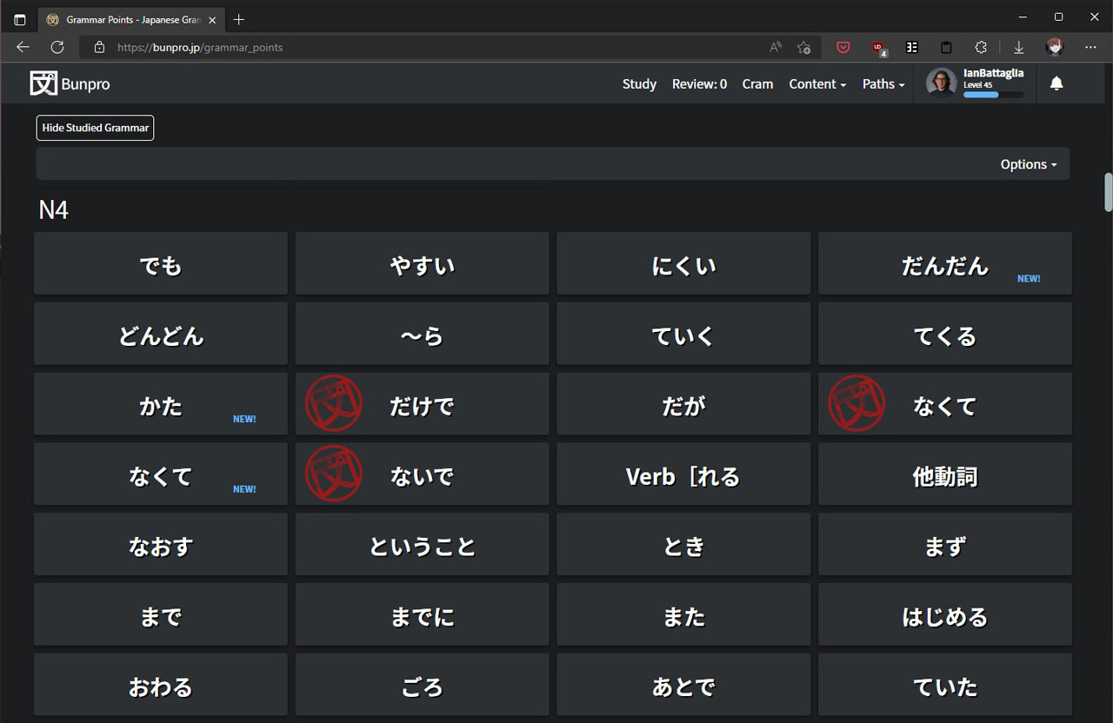
Task: Open the ていた grammar card
Action: (x=945, y=686)
